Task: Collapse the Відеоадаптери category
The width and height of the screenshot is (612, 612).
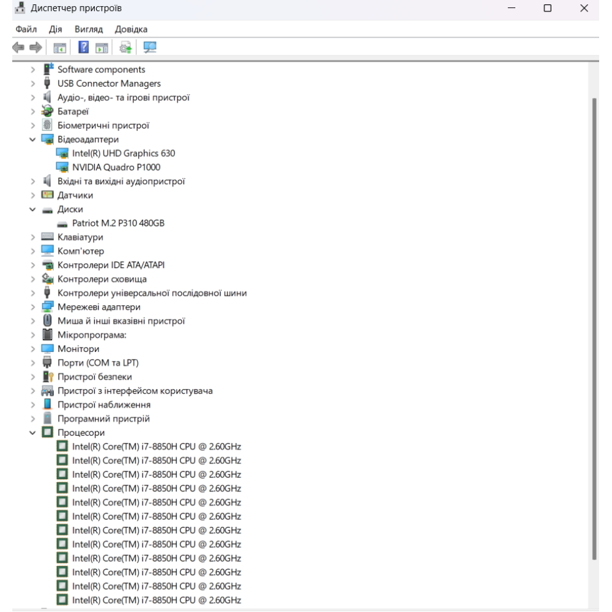Action: 33,140
